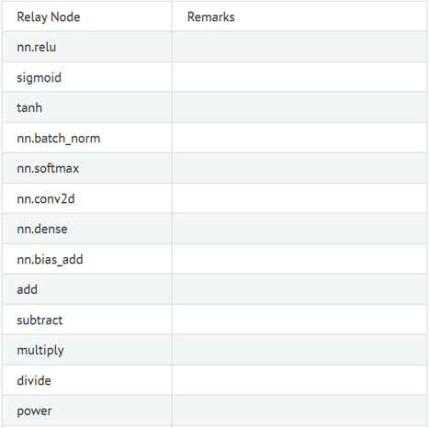This screenshot has height=428, width=429.
Task: Click the tanh row text
Action: tap(29, 107)
